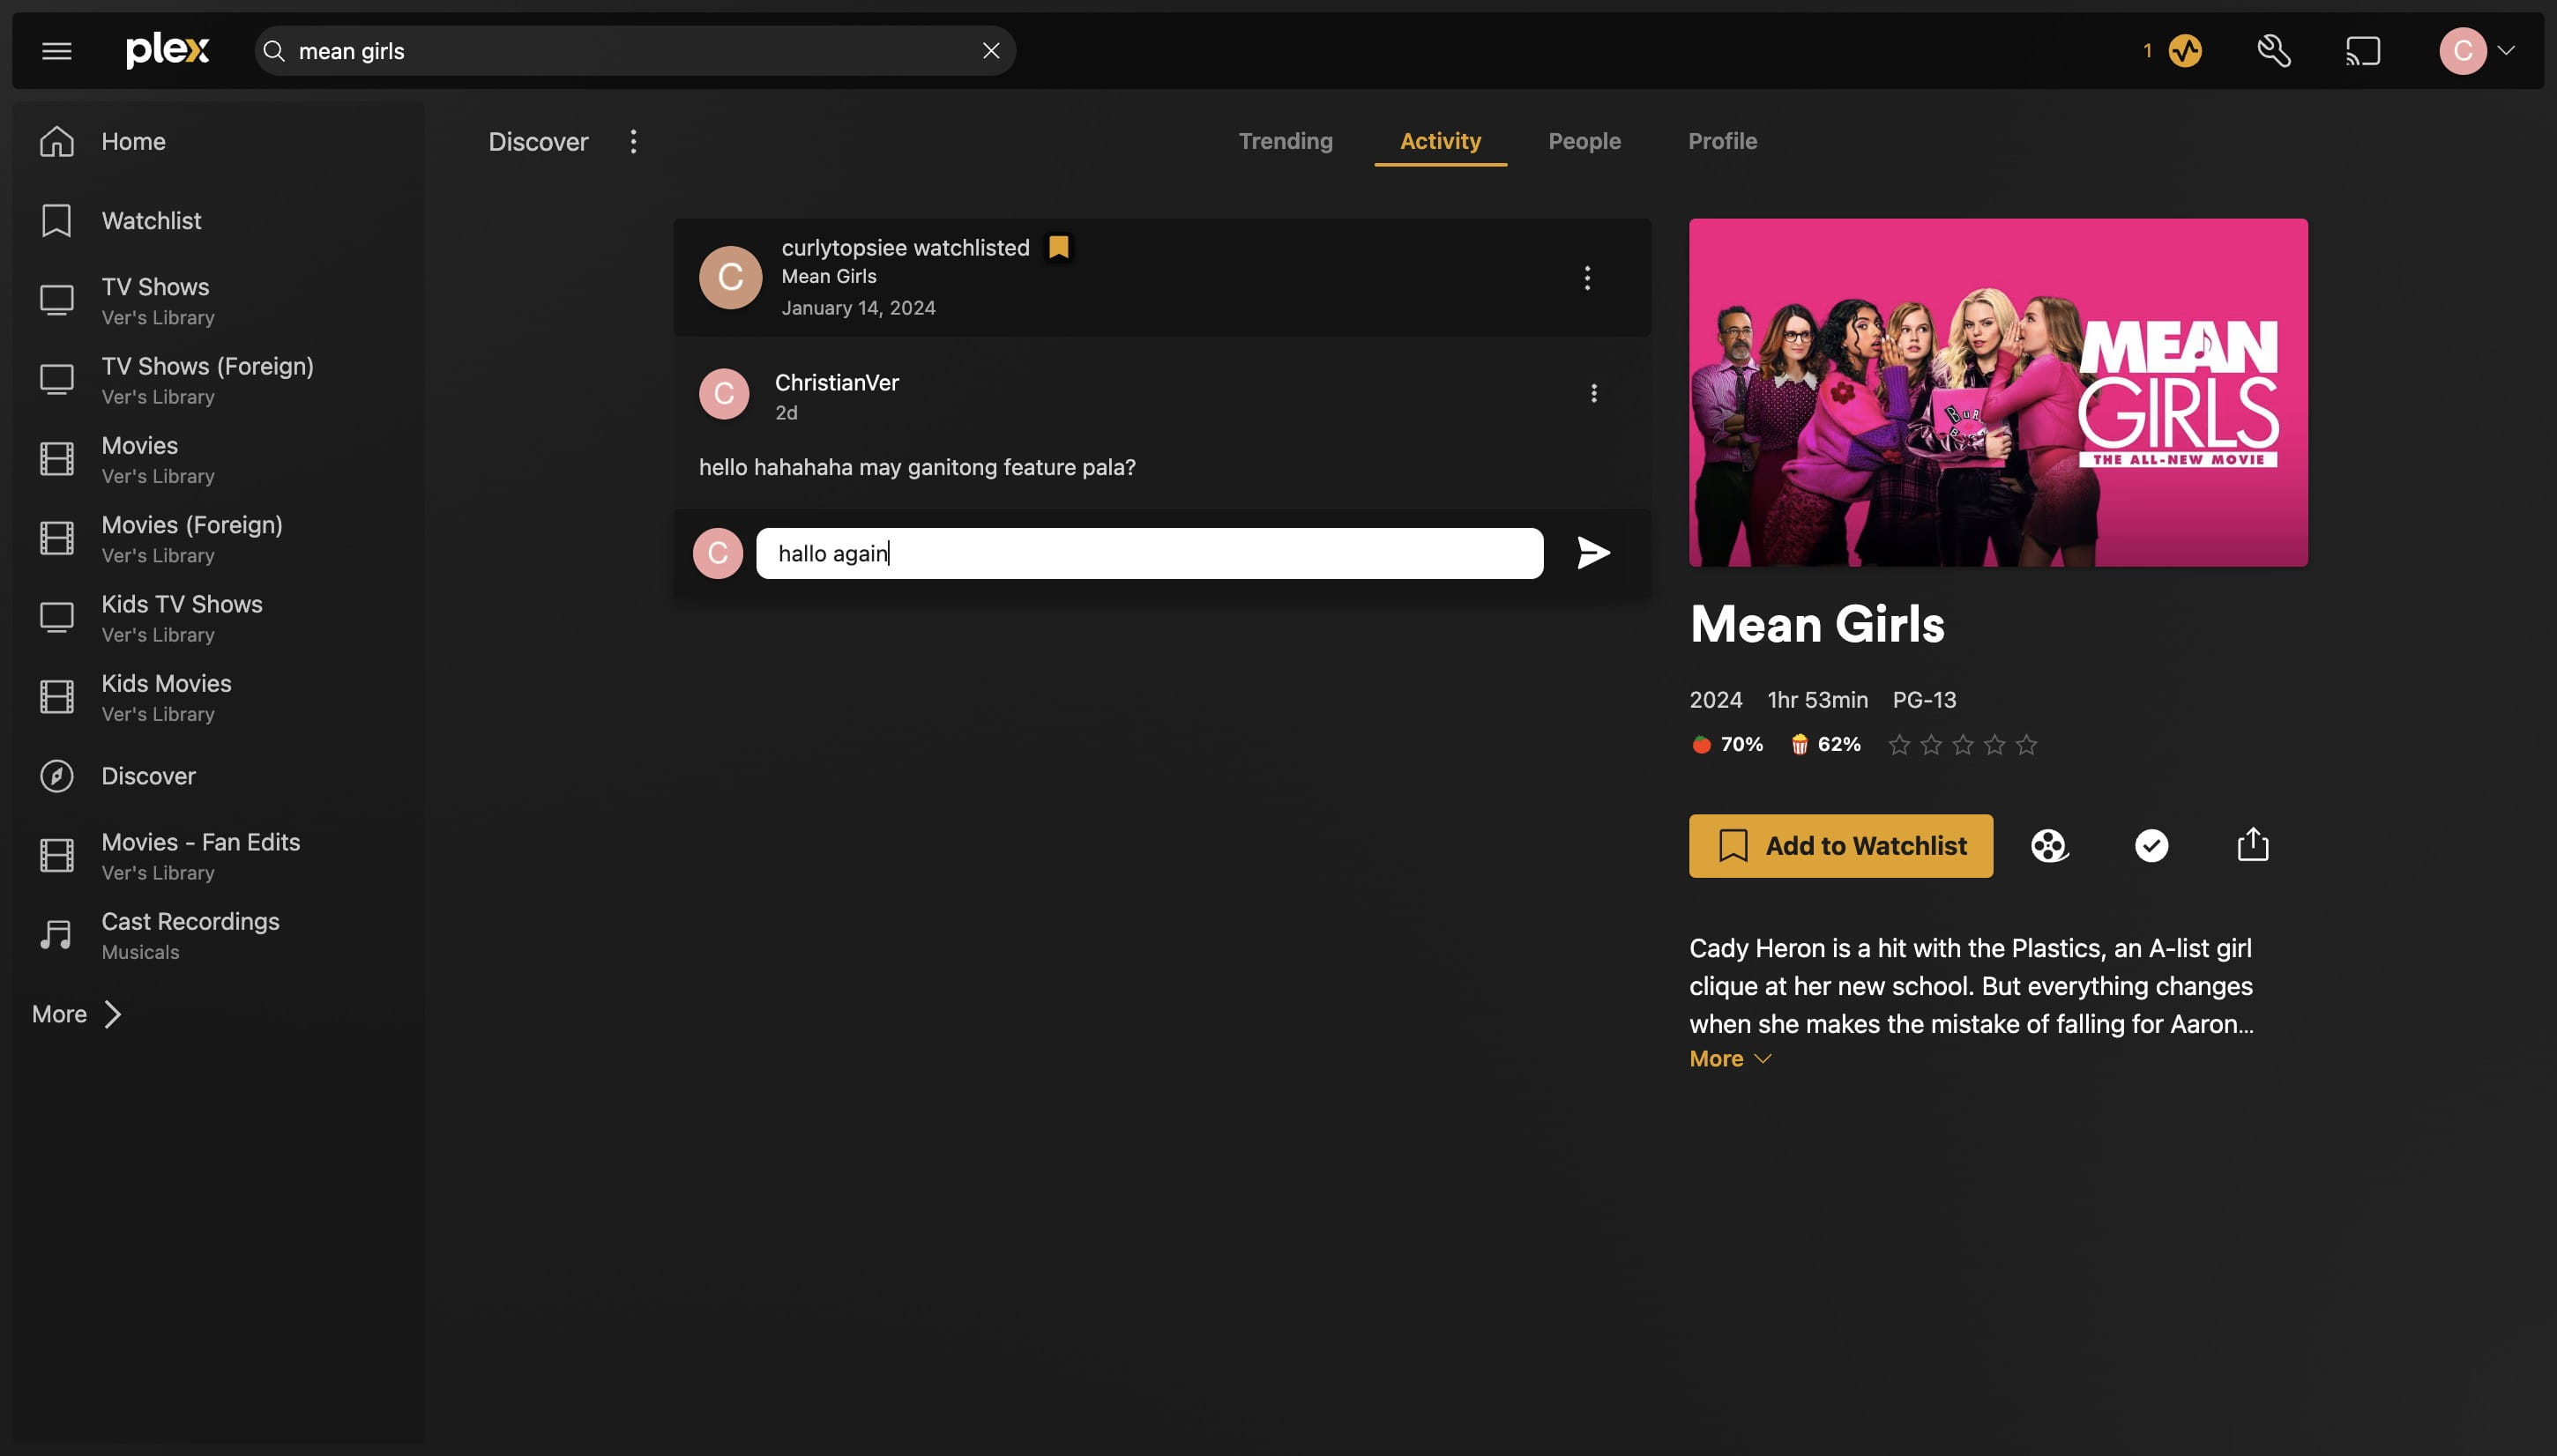
Task: Click Add to Watchlist button
Action: click(x=1841, y=846)
